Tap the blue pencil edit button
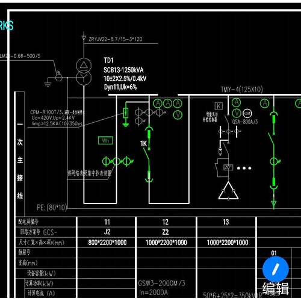 point(276,269)
